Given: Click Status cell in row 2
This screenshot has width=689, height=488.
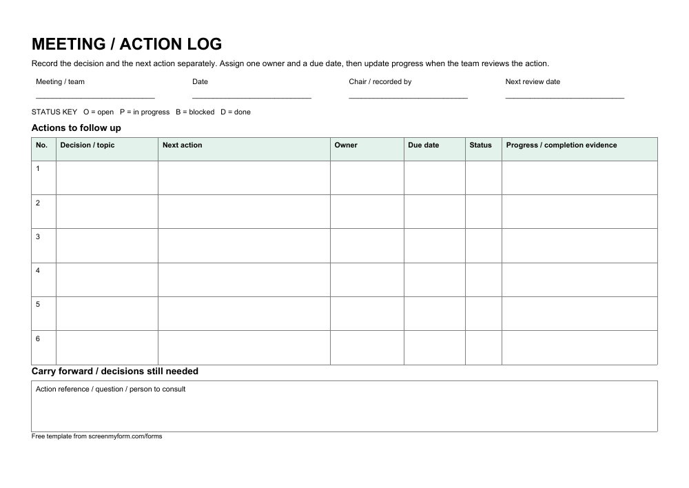Looking at the screenshot, I should point(484,212).
